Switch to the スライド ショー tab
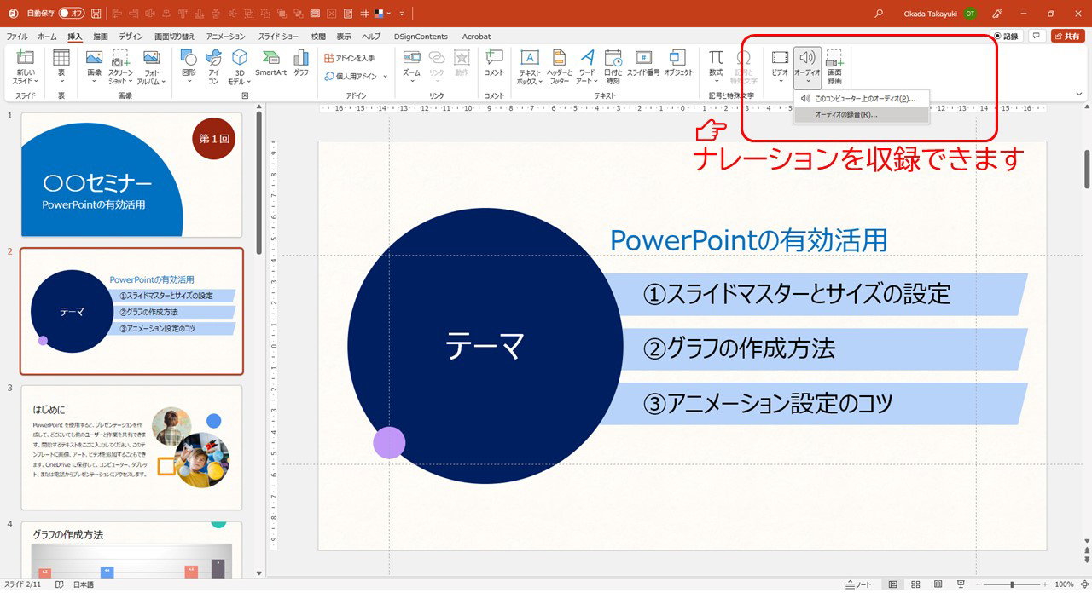 279,37
